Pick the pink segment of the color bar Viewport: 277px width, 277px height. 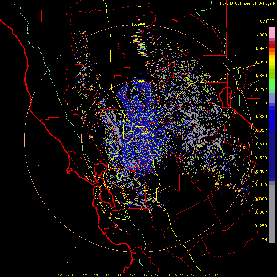pyautogui.click(x=272, y=33)
